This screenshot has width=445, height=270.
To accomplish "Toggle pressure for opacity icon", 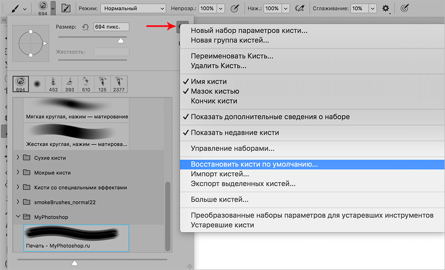I will (x=235, y=8).
